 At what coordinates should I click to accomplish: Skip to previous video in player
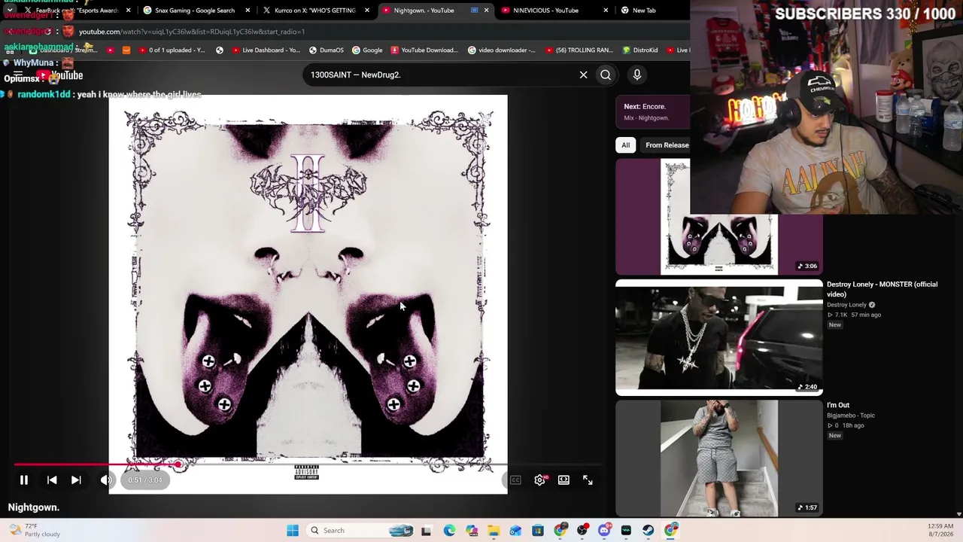tap(52, 480)
